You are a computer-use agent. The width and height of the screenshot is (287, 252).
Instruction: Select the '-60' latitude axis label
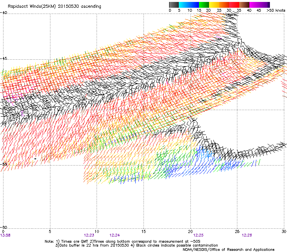3,227
